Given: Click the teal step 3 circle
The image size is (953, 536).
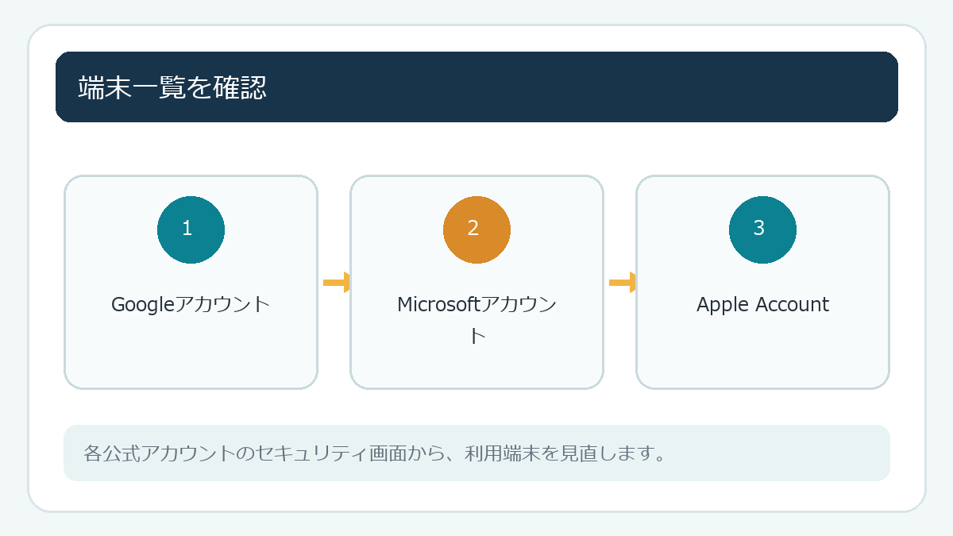Looking at the screenshot, I should click(762, 229).
